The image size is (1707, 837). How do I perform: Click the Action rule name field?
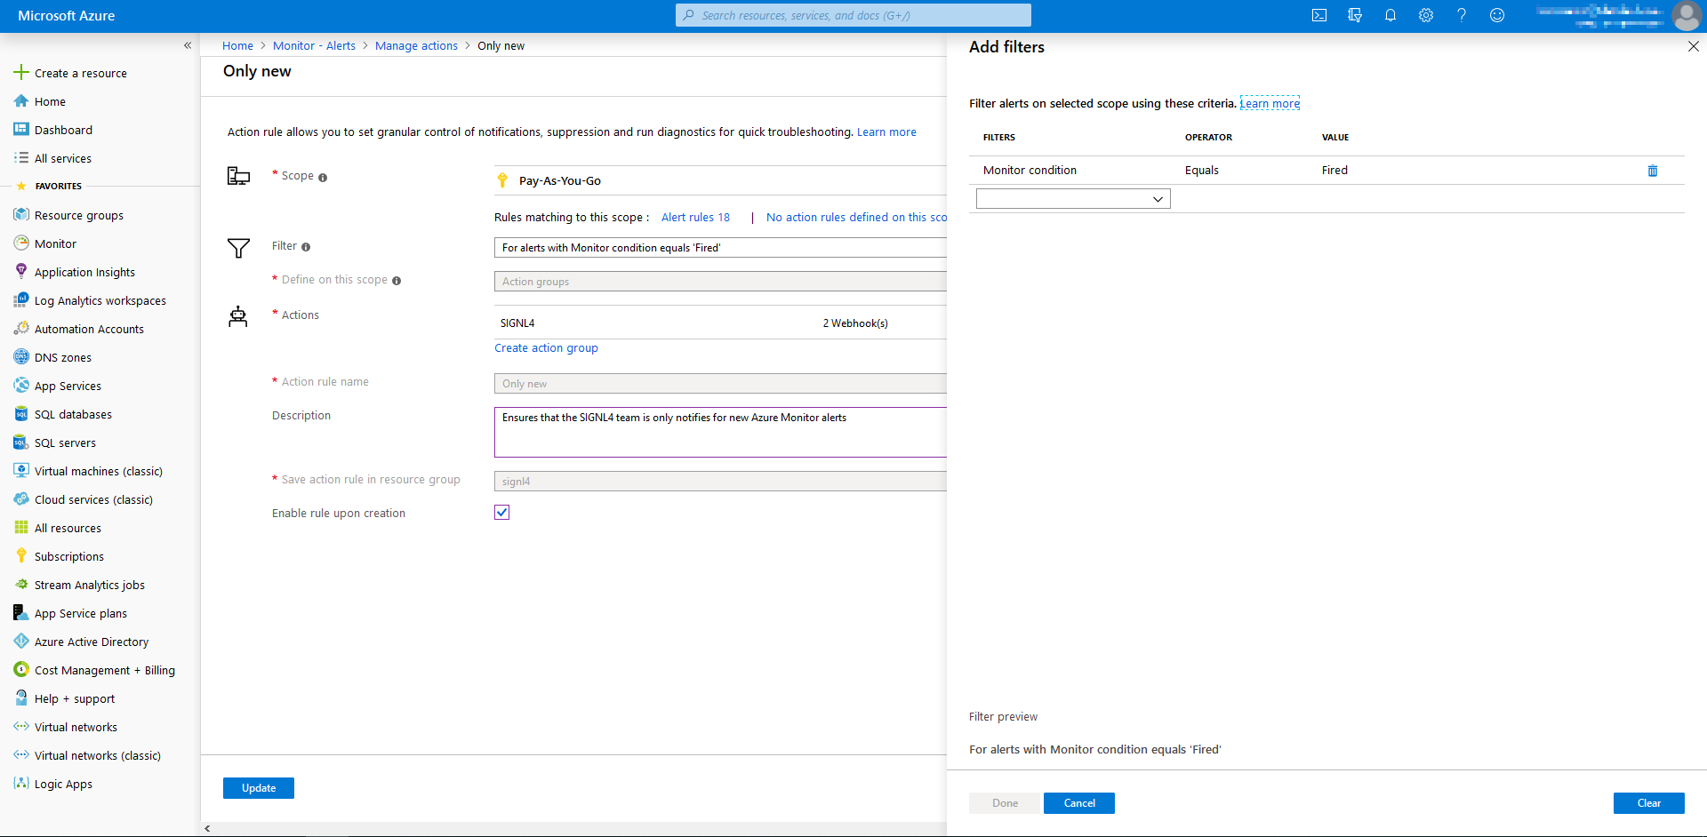[x=720, y=384]
